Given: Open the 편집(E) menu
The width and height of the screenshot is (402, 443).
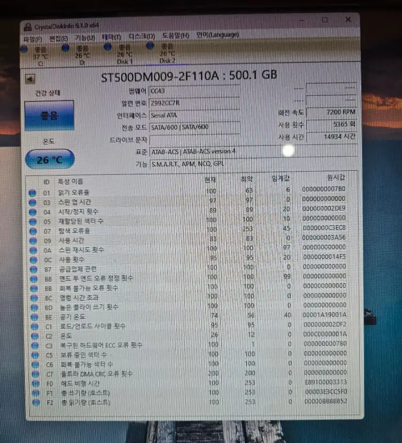Looking at the screenshot, I should [58, 39].
